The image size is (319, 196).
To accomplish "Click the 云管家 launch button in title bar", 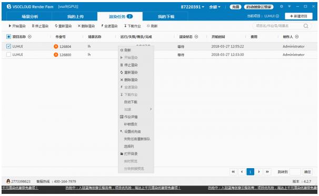I will 258,7.
